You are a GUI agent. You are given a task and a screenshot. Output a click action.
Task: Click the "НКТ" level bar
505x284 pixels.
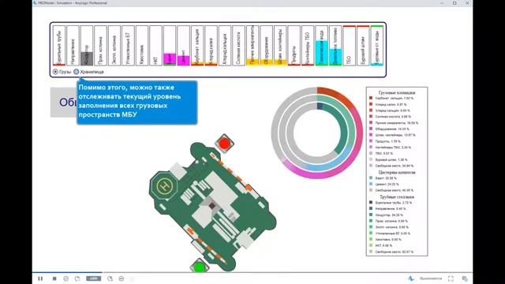156,46
